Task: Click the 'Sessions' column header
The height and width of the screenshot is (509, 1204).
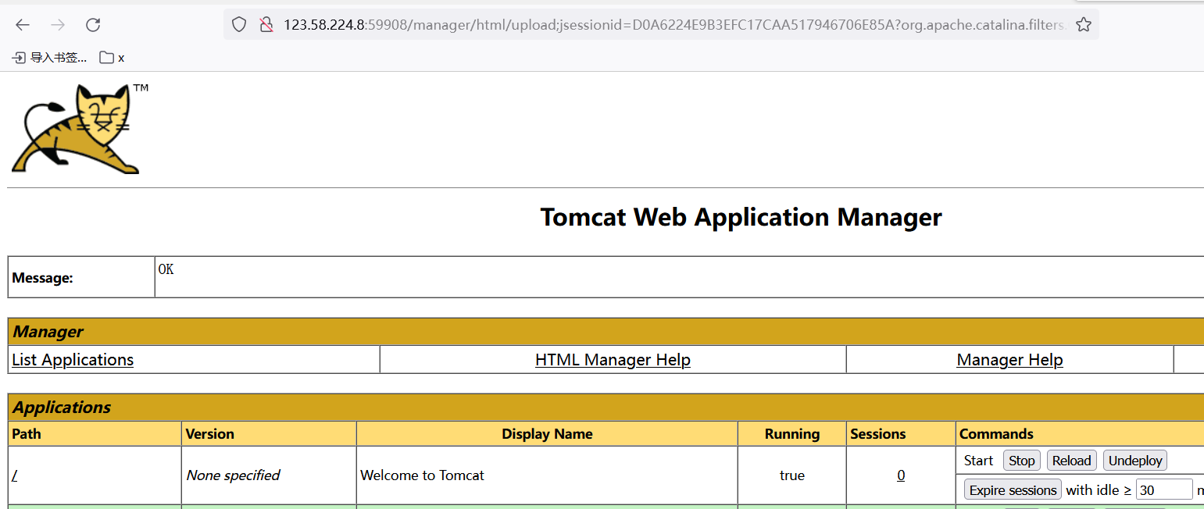Action: [901, 434]
